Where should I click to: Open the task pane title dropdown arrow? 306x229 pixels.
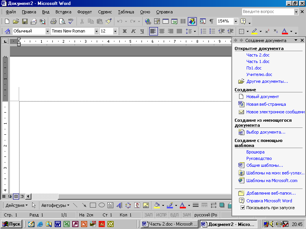(296, 40)
